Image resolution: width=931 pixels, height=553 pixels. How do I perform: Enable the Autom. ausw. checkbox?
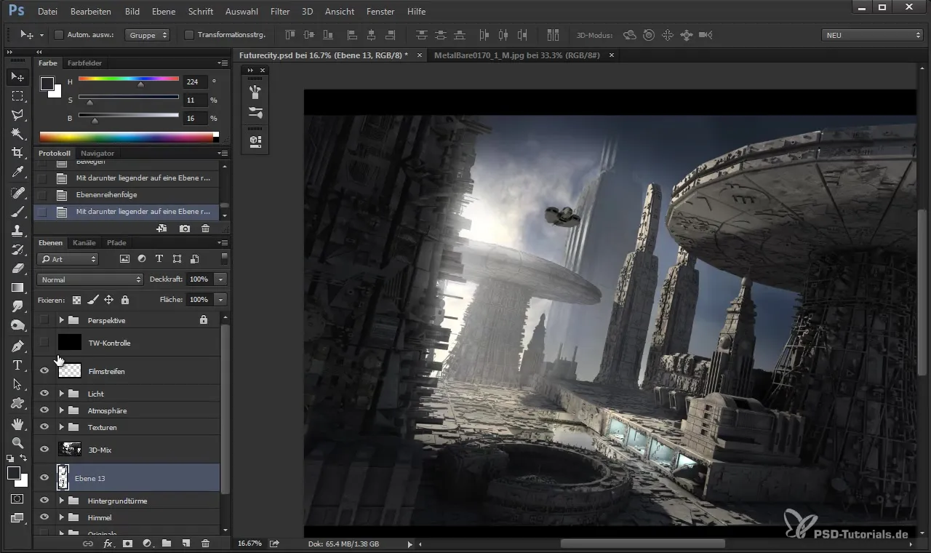click(59, 34)
